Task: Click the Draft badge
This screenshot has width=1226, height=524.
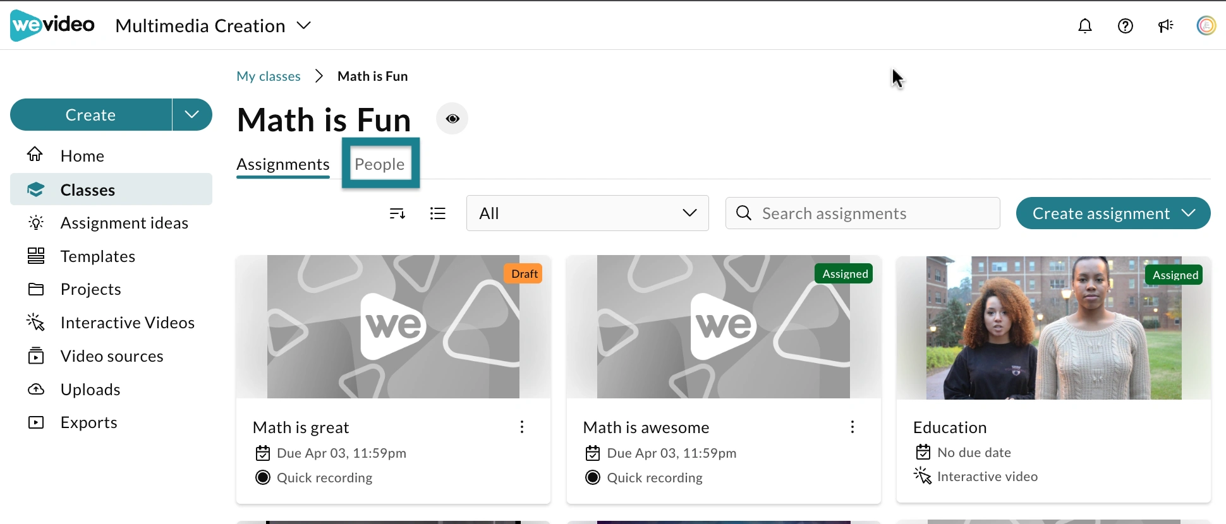Action: pyautogui.click(x=523, y=274)
